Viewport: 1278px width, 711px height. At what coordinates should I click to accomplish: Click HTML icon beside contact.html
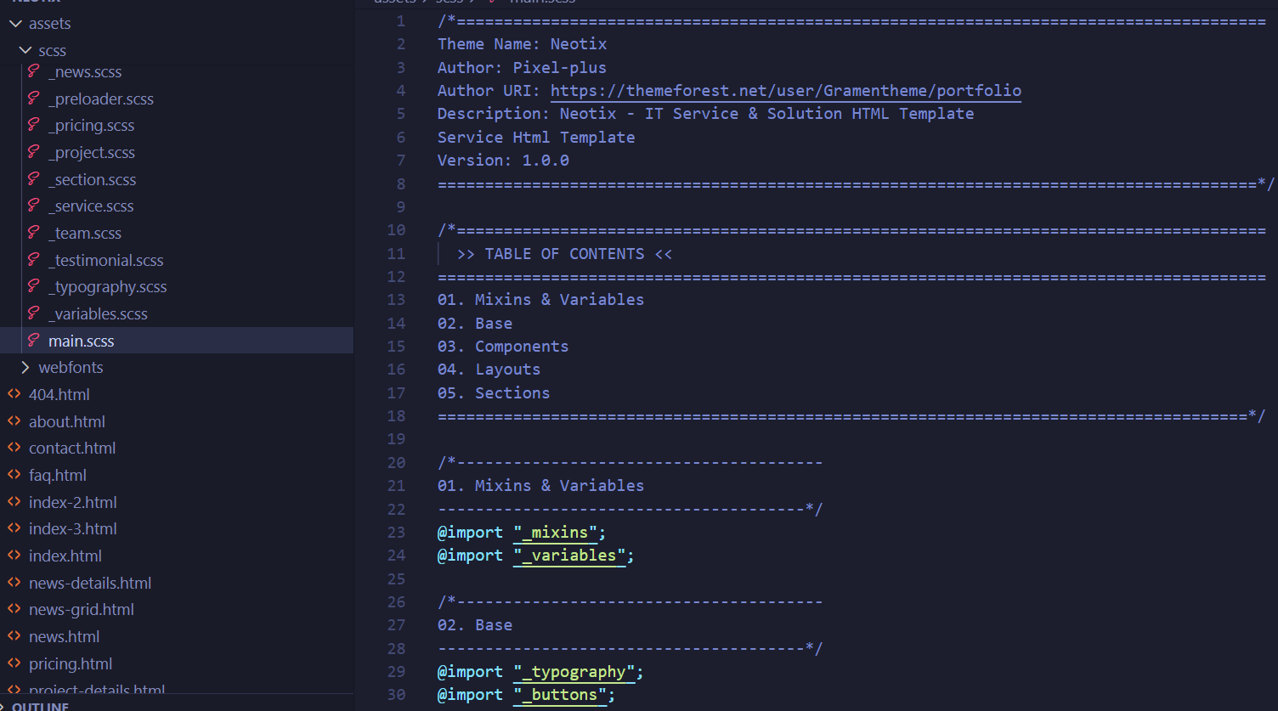tap(14, 448)
